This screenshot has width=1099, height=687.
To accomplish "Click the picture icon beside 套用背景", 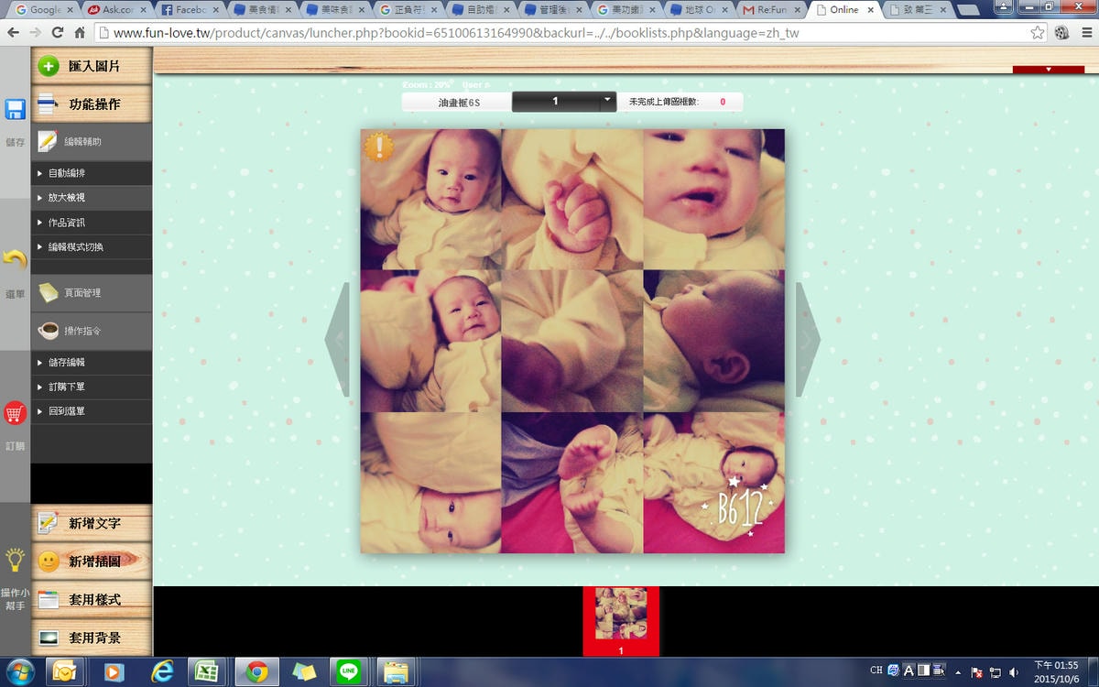I will click(49, 638).
